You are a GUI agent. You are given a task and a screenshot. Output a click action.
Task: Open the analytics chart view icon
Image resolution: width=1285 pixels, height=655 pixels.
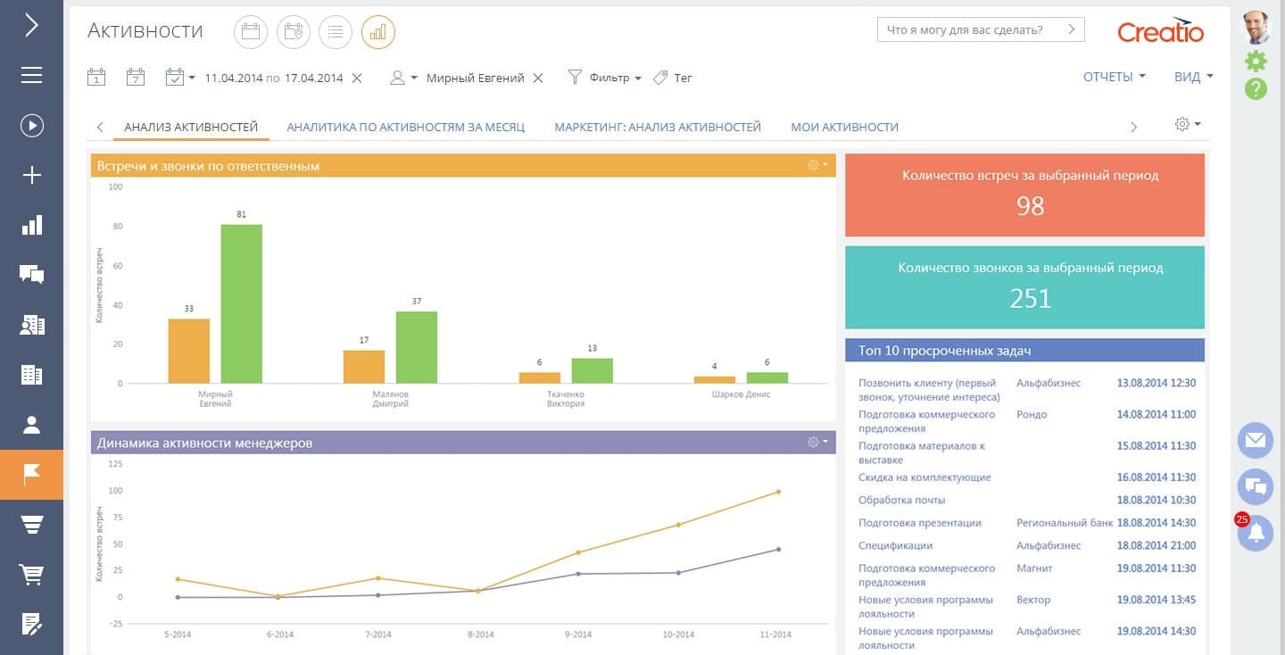pos(378,32)
